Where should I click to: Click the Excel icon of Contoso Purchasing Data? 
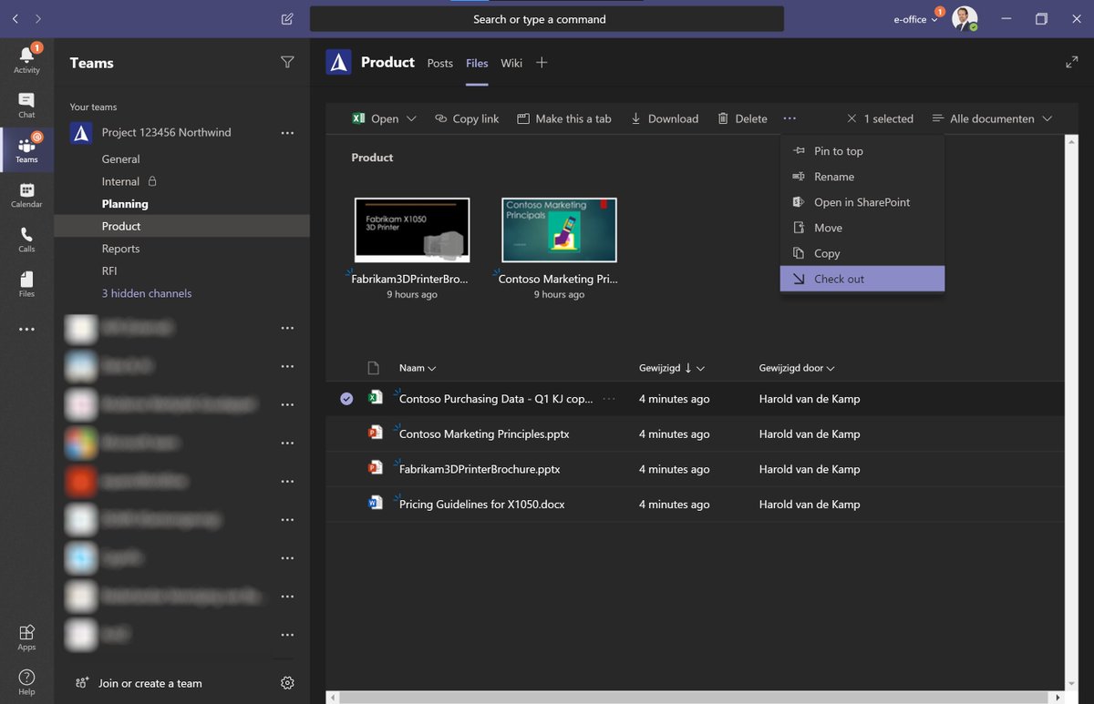tap(375, 398)
